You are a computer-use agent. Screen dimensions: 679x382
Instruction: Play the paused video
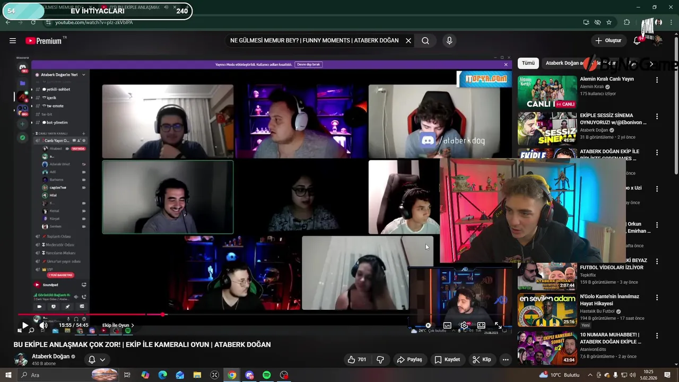coord(24,325)
